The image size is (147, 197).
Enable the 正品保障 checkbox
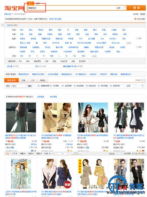click(x=63, y=86)
